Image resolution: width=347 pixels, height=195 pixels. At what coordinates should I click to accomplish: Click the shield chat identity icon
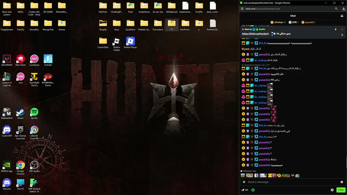[x=244, y=182]
